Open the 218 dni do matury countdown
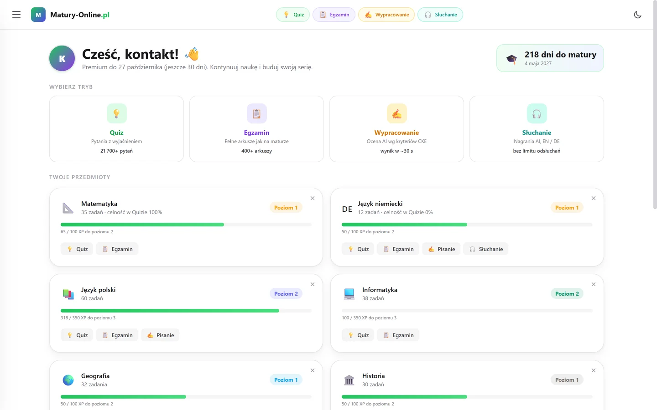This screenshot has width=657, height=410. 550,58
